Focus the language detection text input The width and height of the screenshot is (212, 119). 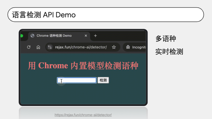pos(77,80)
